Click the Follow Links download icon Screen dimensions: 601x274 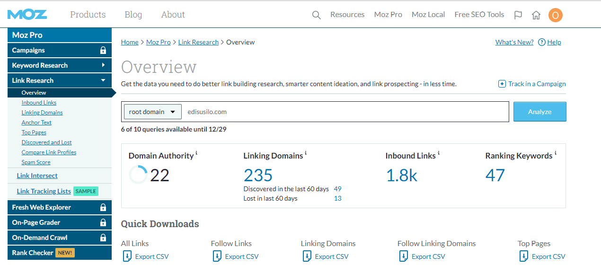point(217,256)
